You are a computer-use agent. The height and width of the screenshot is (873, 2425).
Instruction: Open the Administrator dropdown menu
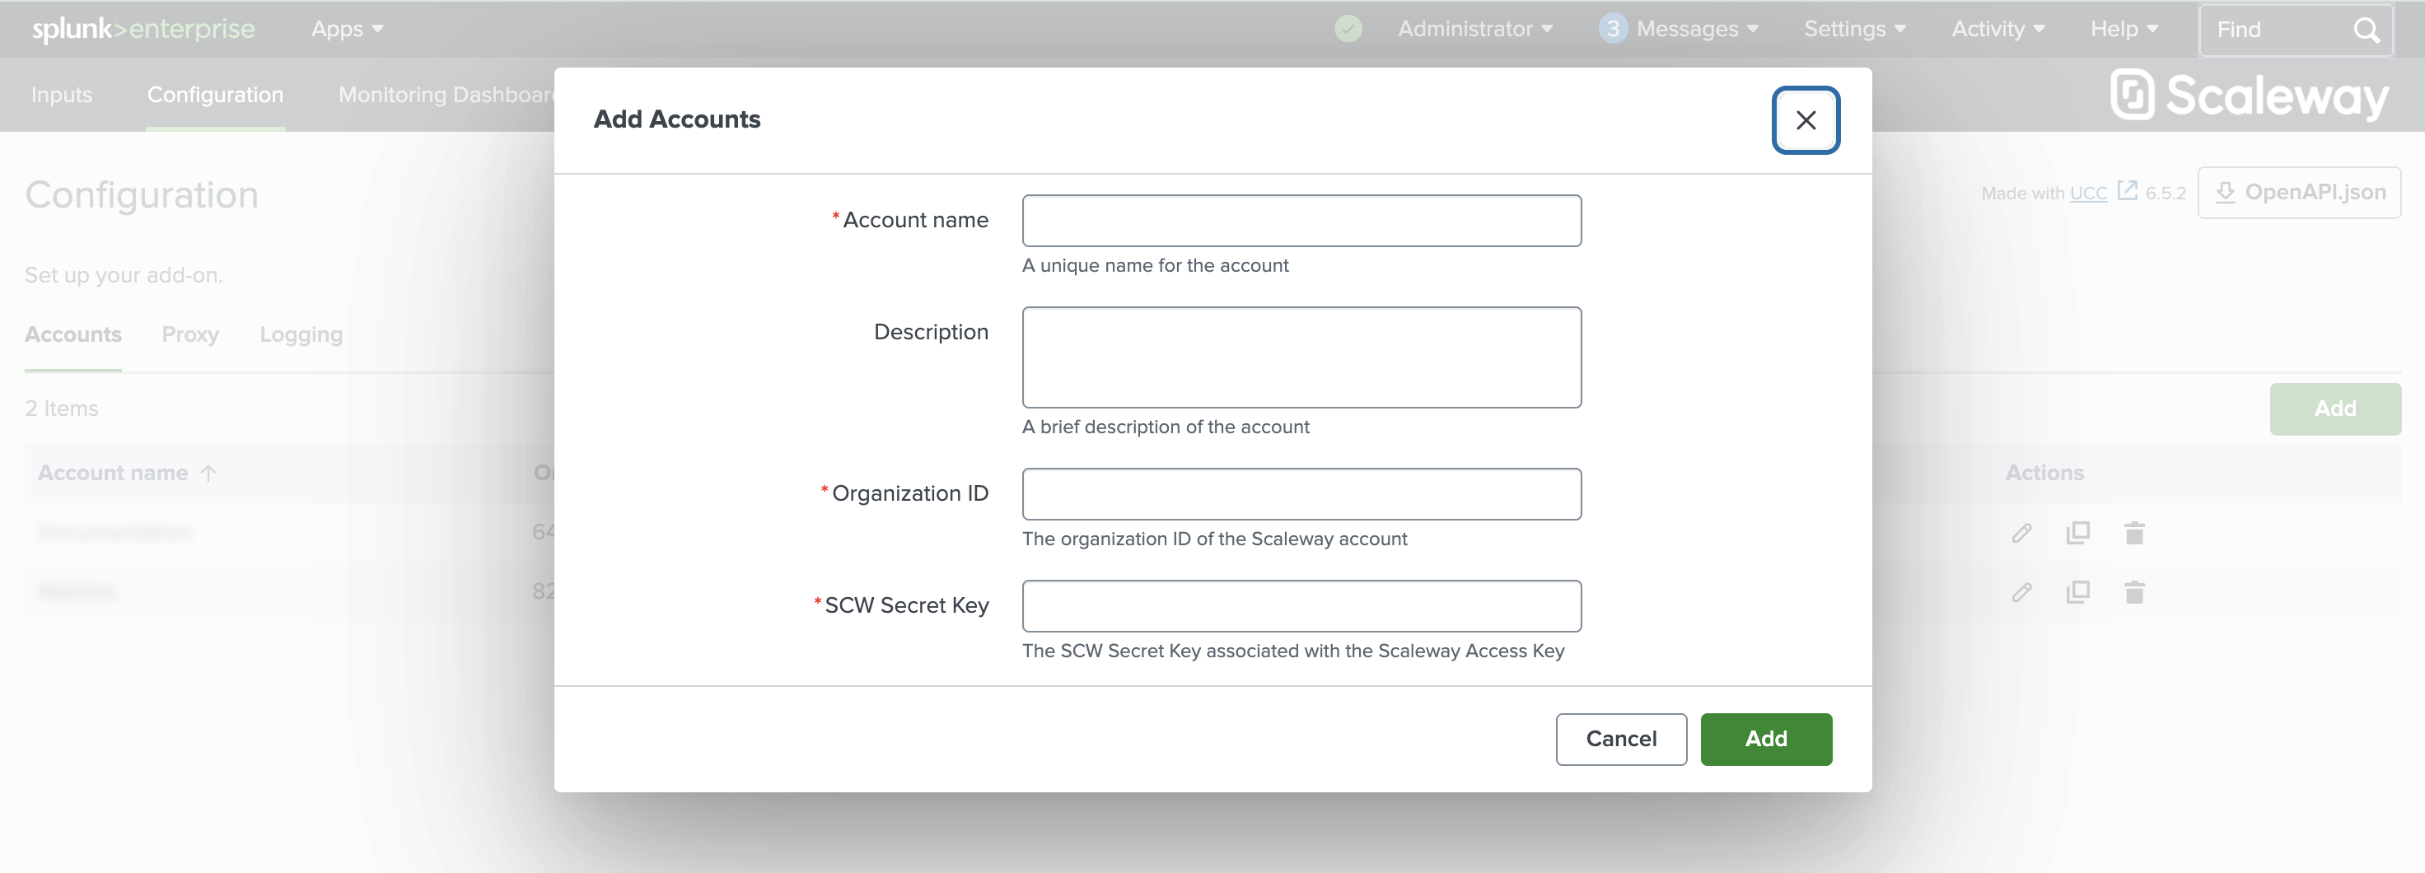pyautogui.click(x=1474, y=29)
